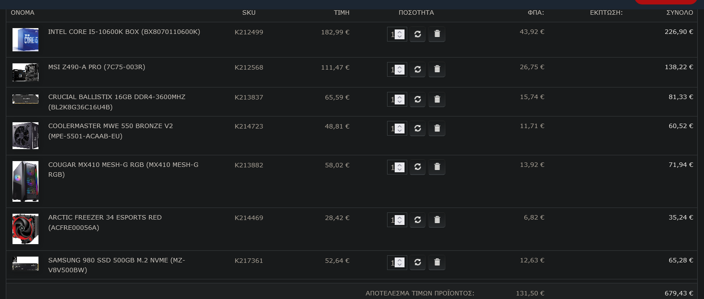The height and width of the screenshot is (299, 704).
Task: Open the COUGAR MX410 MESH-G RGB link
Action: 123,170
